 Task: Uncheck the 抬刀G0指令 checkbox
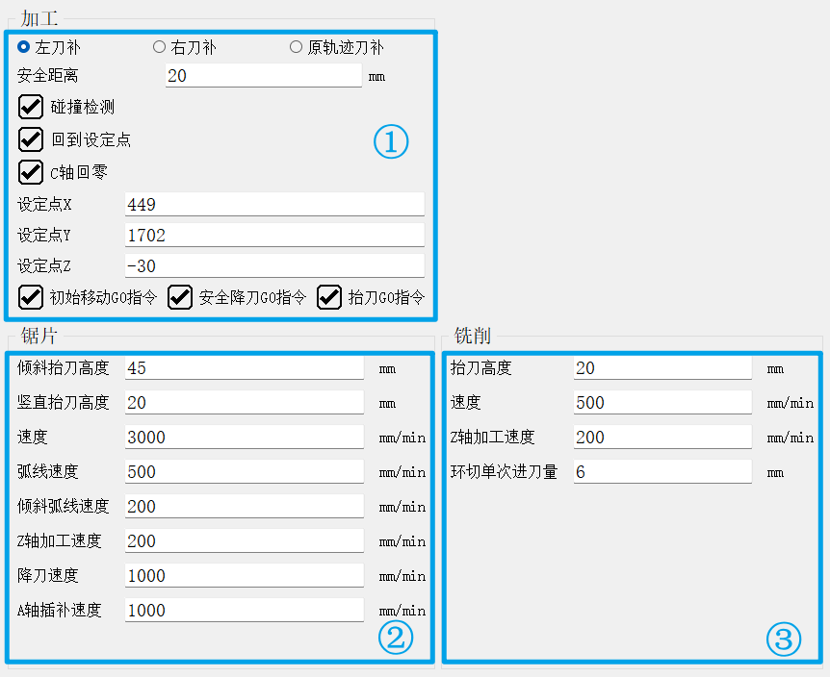(x=330, y=297)
